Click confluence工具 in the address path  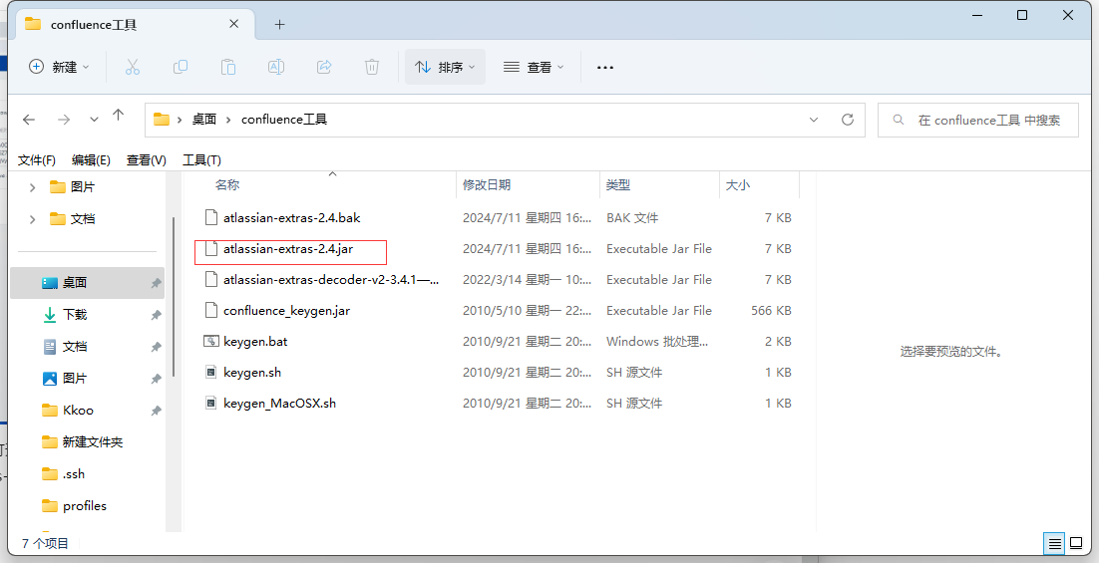(284, 119)
